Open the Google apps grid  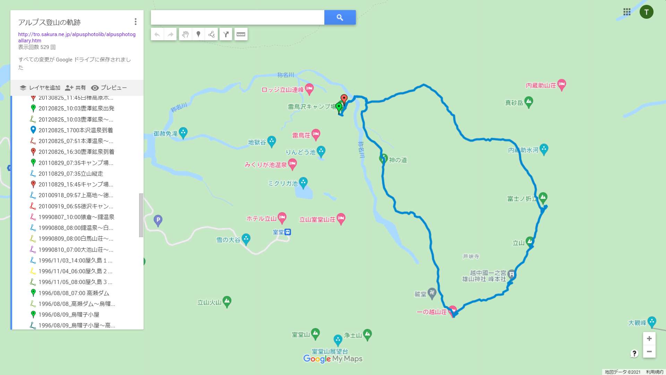tap(627, 12)
